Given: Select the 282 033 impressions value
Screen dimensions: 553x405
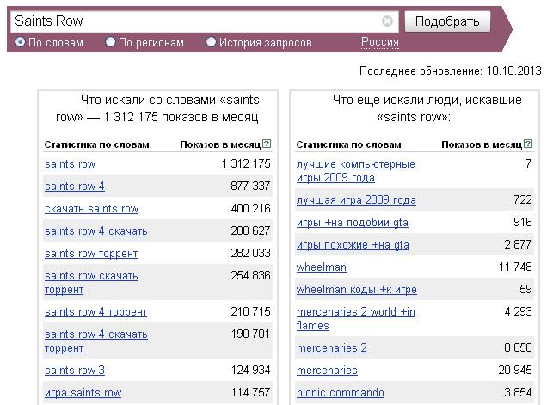Looking at the screenshot, I should click(250, 253).
